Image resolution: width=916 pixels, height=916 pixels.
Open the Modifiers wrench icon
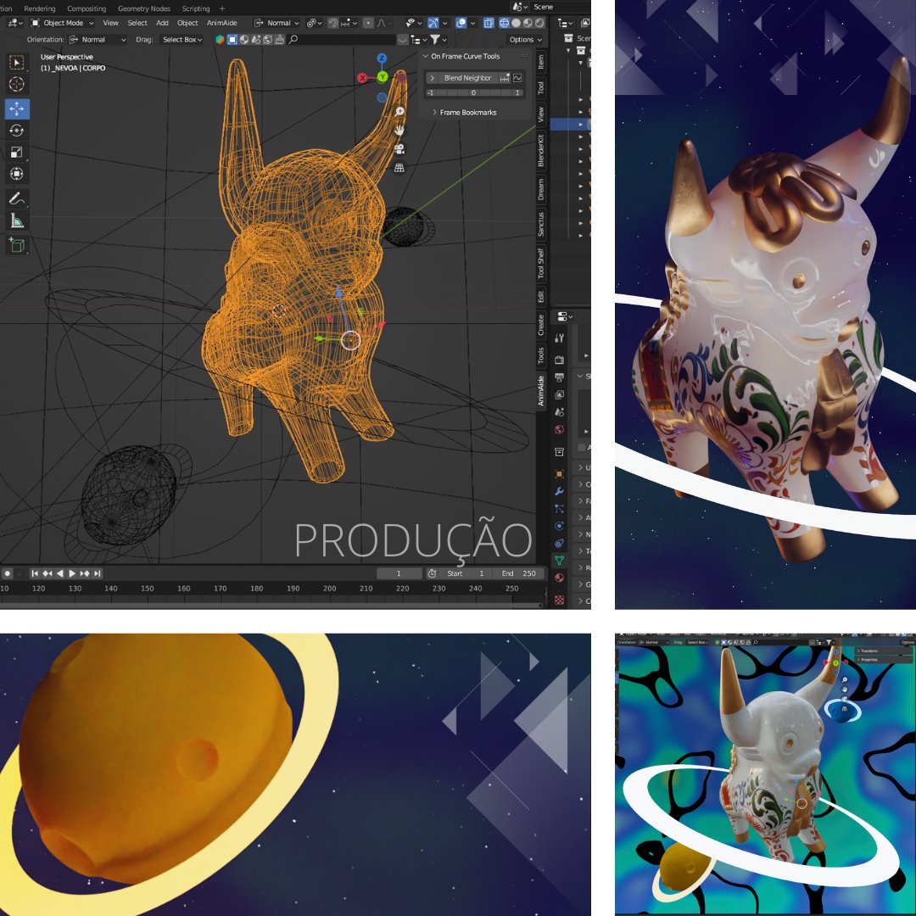(559, 491)
